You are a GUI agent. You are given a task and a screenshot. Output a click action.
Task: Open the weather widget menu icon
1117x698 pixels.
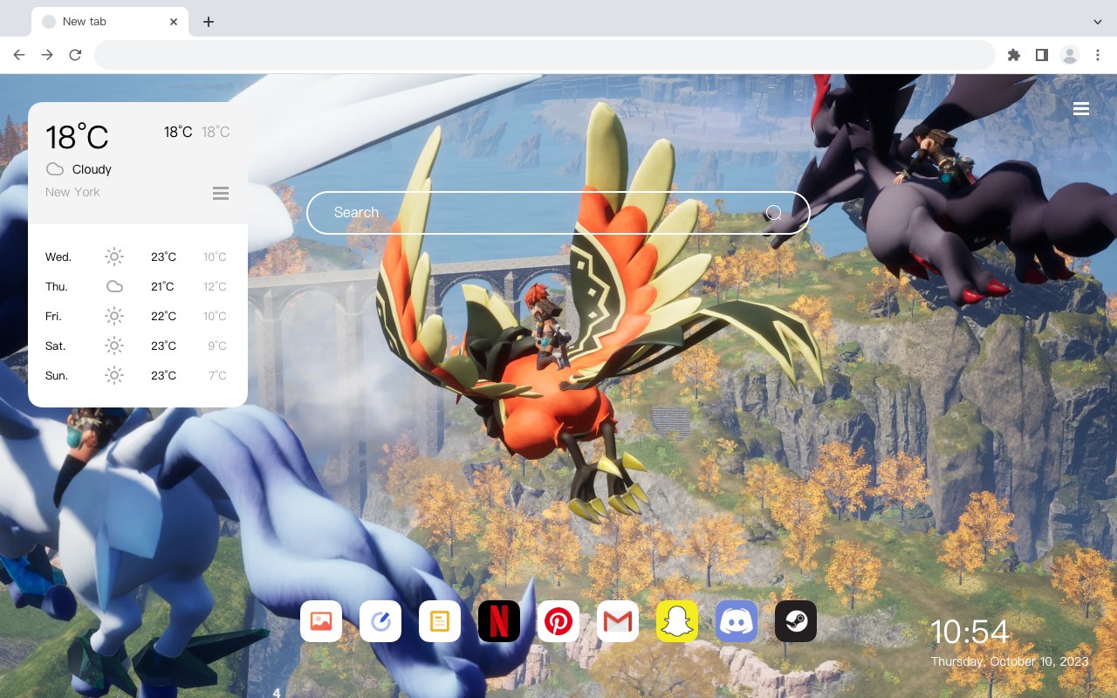[221, 193]
